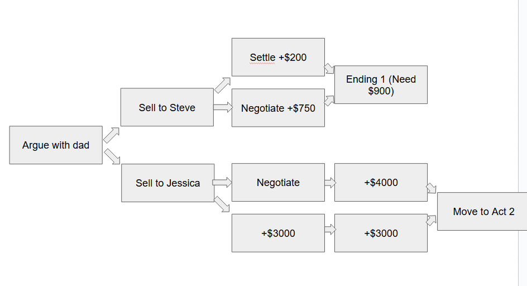527x286 pixels.
Task: Click the arrow between Sell to Steve and Negotiate +$750
Action: point(223,107)
